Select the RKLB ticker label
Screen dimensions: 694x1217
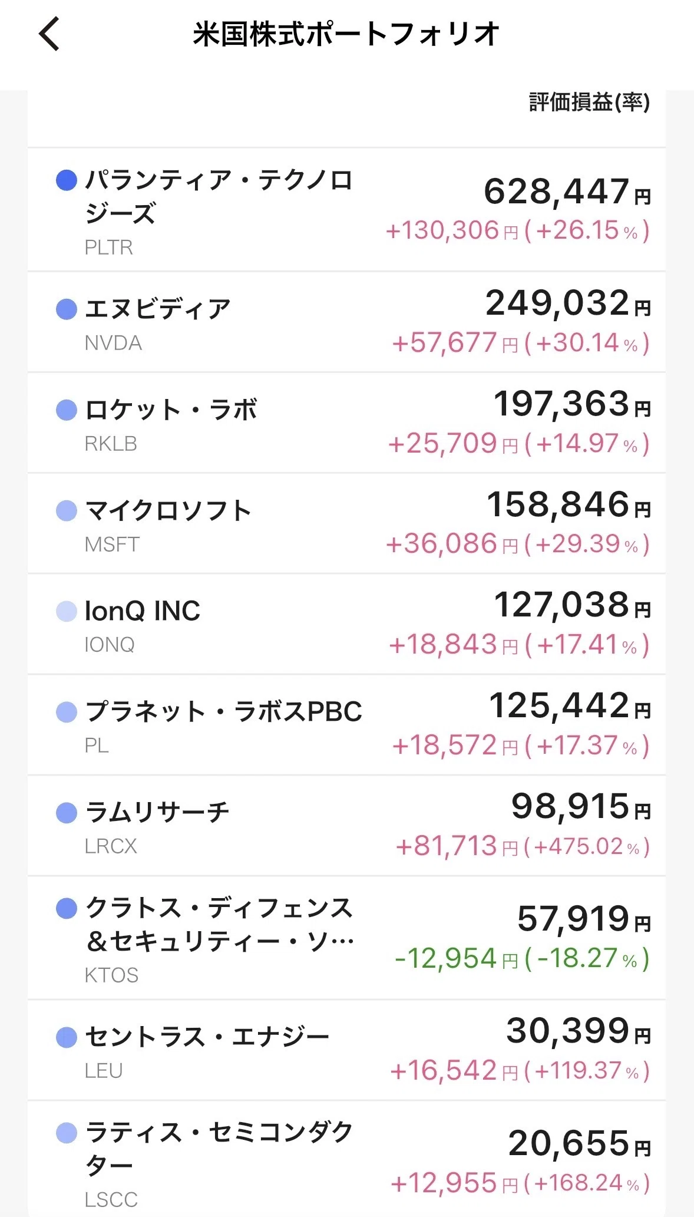coord(111,444)
